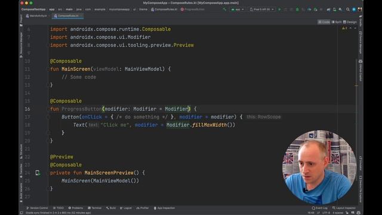Screen dimensions: 382x215
Task: Open the Profiler tool tab
Action: point(143,208)
